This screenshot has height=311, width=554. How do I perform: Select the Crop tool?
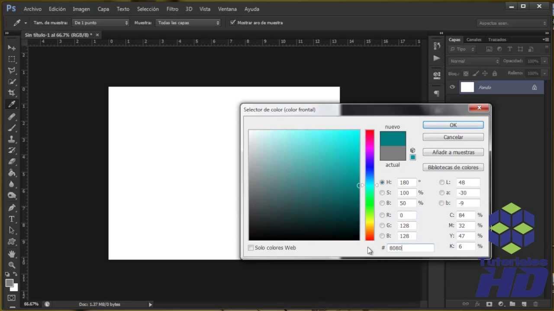pos(12,93)
